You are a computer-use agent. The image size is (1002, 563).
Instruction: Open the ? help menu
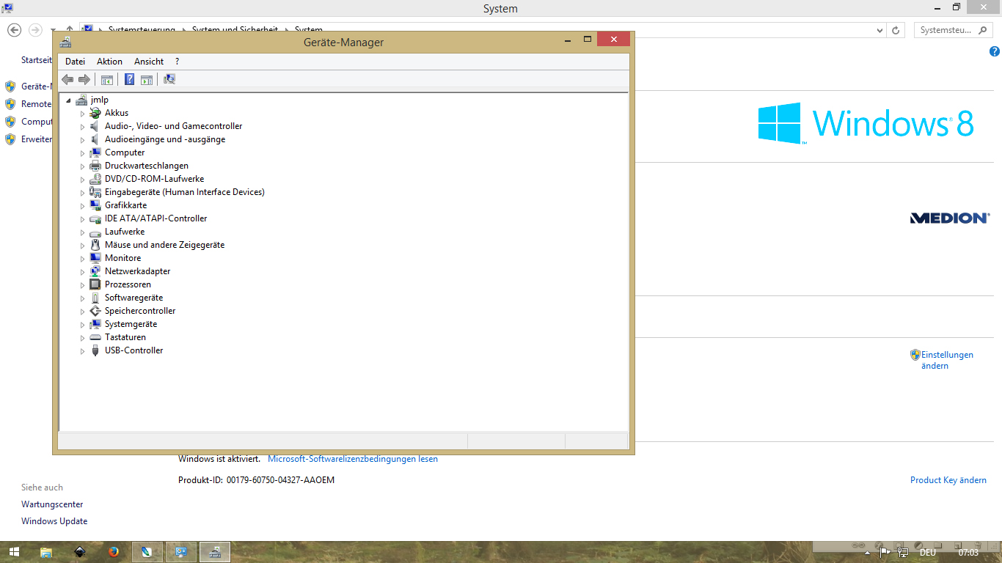pyautogui.click(x=177, y=62)
